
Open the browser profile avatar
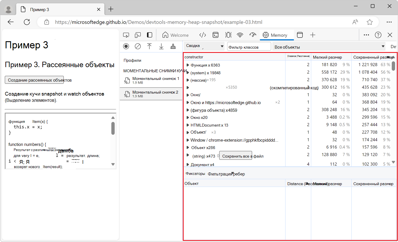(x=9, y=9)
